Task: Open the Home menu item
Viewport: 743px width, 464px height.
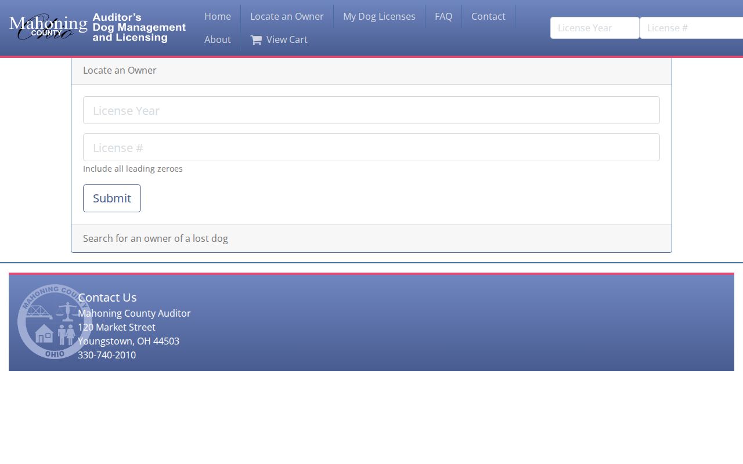Action: [x=218, y=16]
